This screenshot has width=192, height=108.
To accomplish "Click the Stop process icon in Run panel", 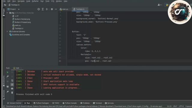I will point(7,81).
